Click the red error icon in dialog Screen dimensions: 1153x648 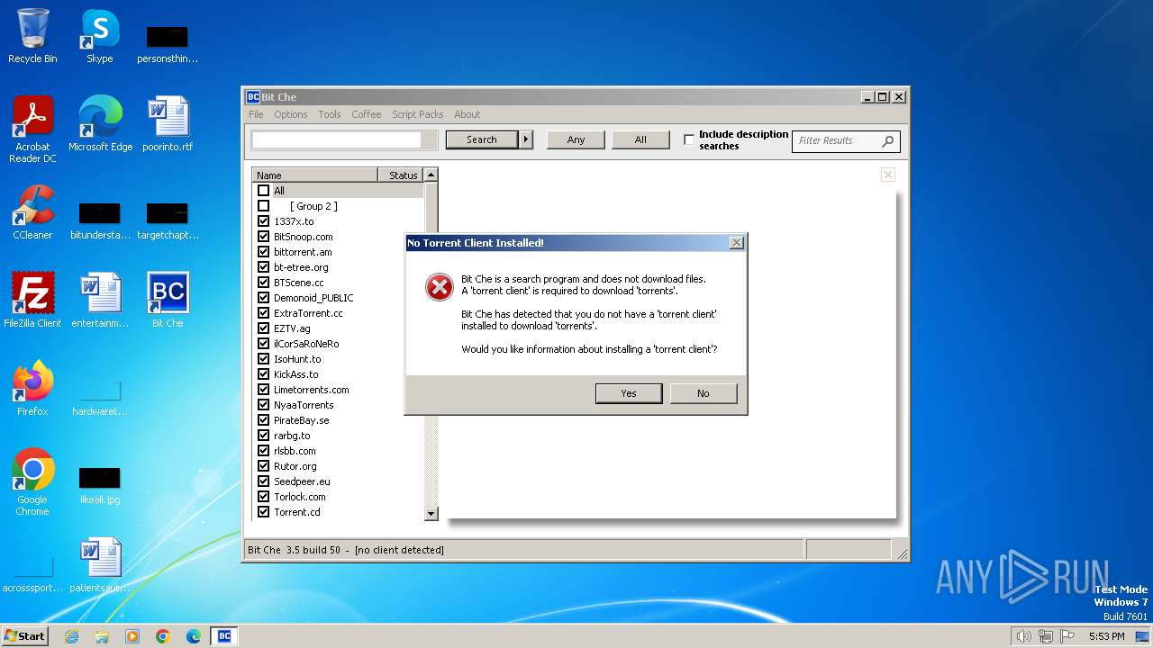click(x=439, y=287)
